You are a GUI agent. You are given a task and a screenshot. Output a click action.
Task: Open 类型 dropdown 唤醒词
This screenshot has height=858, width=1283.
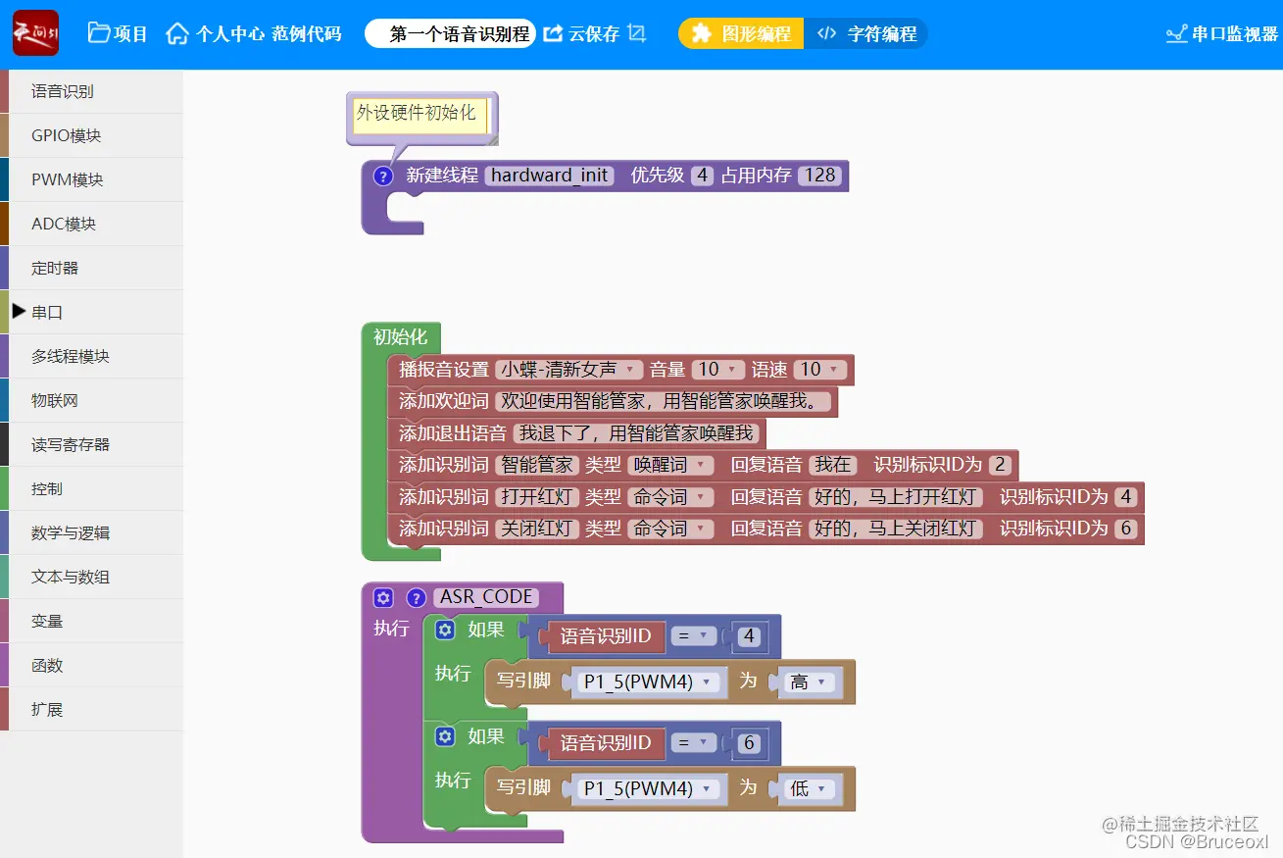coord(670,465)
